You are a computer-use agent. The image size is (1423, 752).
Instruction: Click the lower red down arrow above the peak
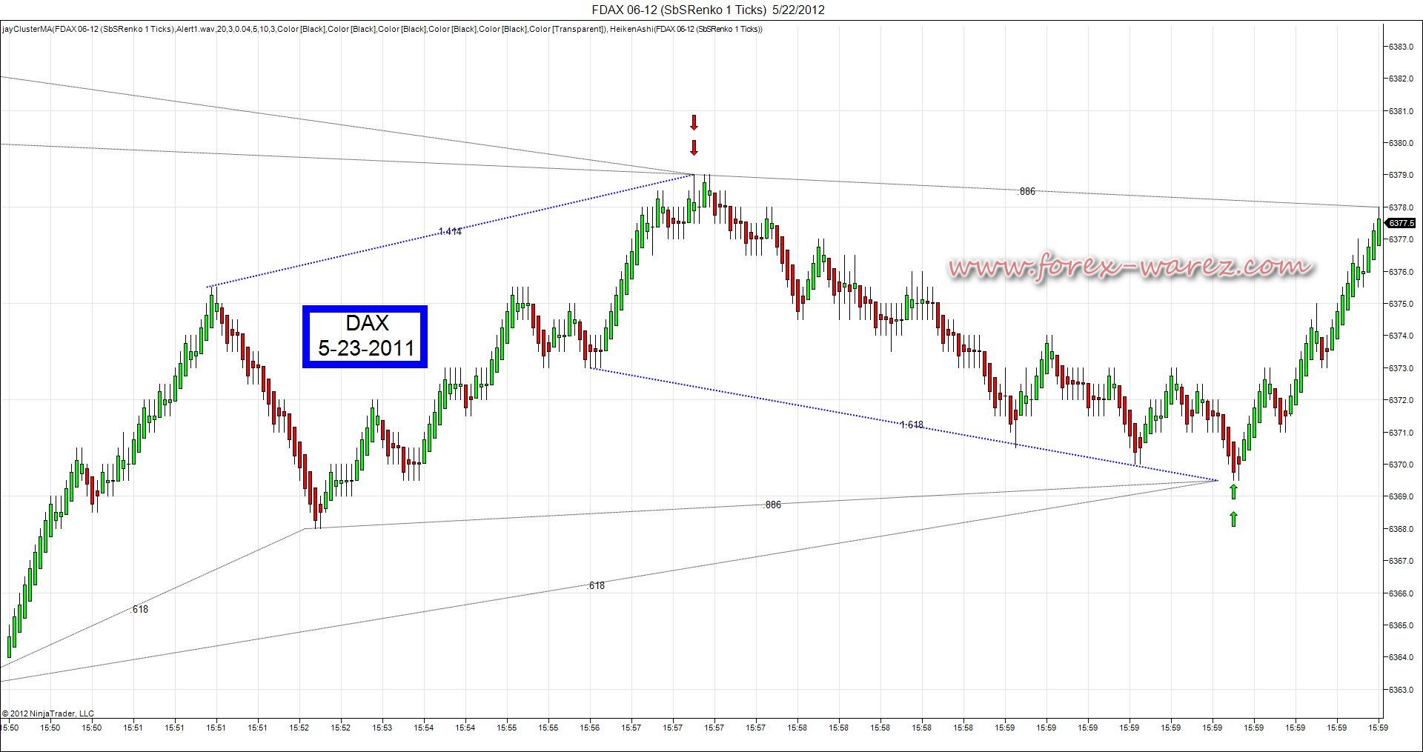(694, 147)
